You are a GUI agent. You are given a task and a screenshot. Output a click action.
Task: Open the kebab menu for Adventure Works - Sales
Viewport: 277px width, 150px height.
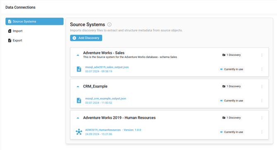[x=262, y=55]
